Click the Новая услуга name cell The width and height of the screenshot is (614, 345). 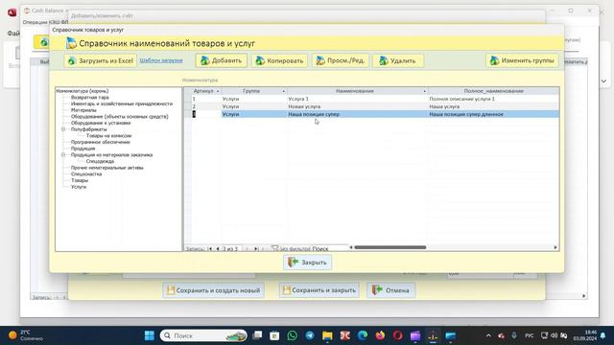(358, 106)
